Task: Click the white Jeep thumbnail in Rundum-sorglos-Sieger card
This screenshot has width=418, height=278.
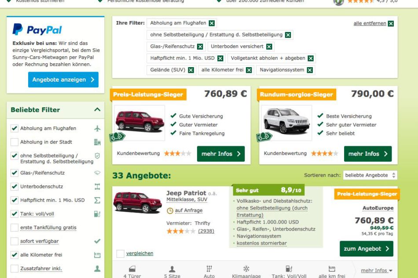Action: pyautogui.click(x=286, y=123)
